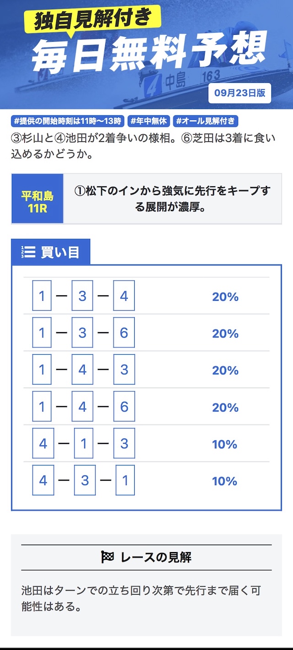Click the 独自見解付き yellow speech bubble

click(x=92, y=19)
